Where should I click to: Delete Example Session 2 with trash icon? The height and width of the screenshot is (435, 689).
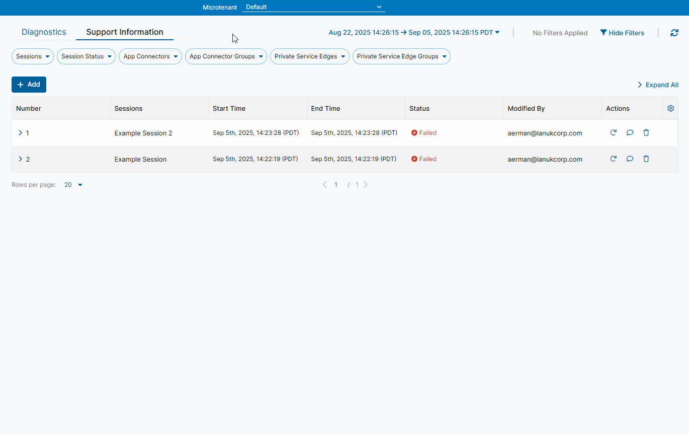(646, 133)
